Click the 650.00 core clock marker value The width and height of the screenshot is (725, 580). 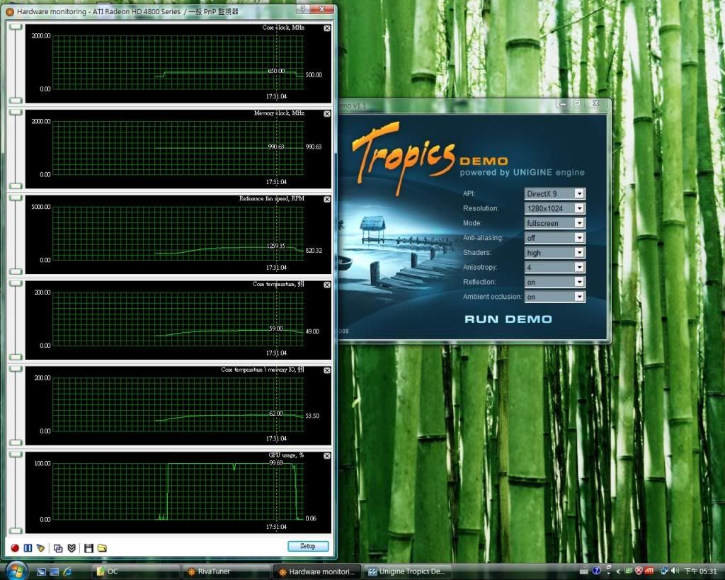click(x=277, y=71)
